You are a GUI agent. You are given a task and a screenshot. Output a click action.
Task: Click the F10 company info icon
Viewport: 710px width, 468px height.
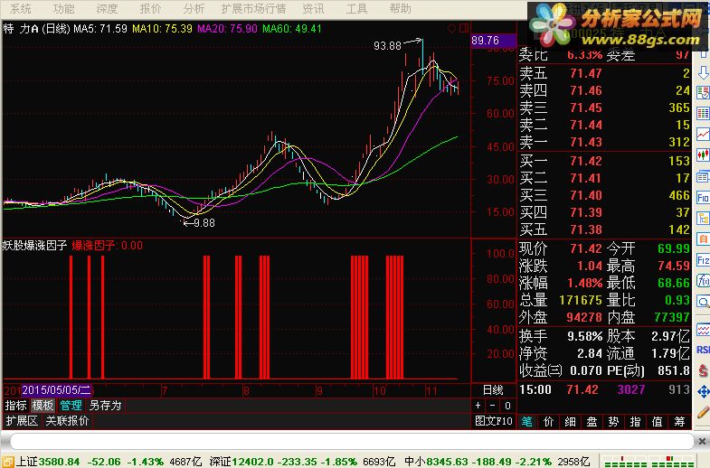click(703, 198)
